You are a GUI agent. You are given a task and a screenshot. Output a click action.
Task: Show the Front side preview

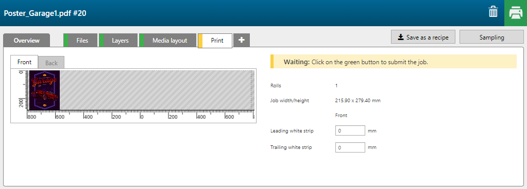(24, 62)
